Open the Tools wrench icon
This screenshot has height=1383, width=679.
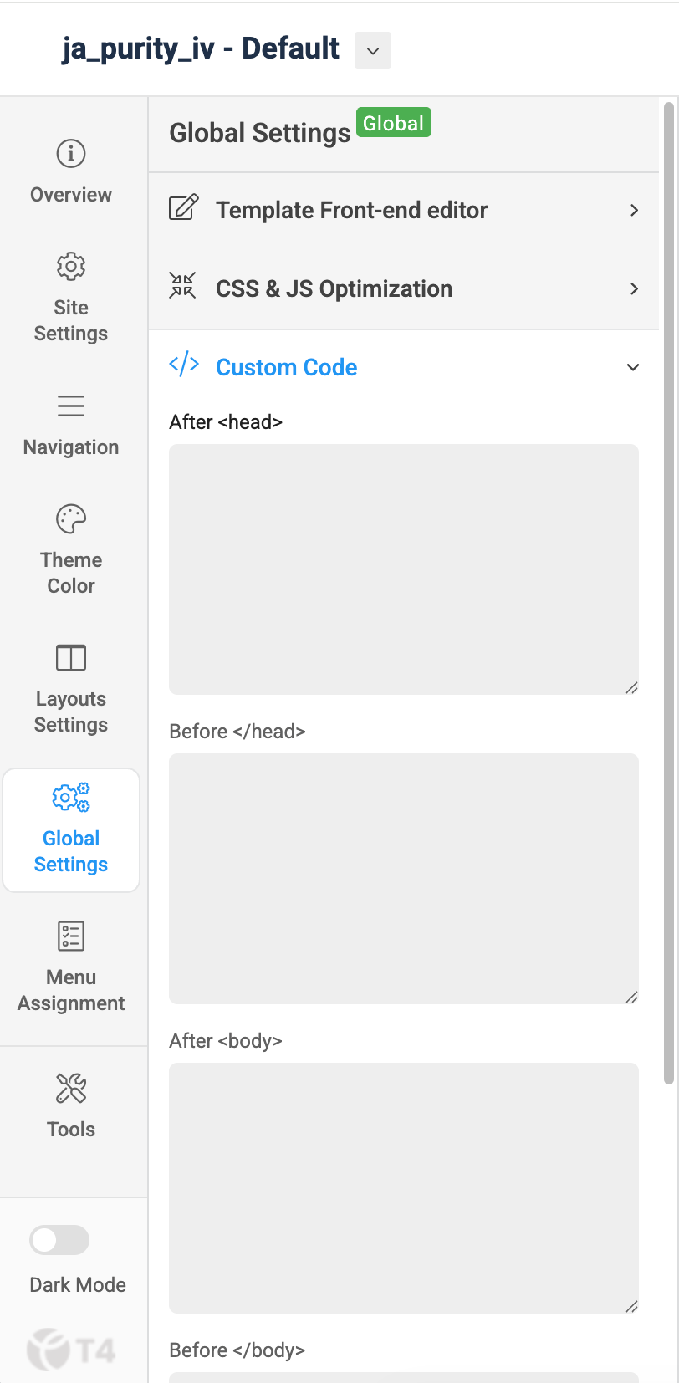(x=71, y=1089)
